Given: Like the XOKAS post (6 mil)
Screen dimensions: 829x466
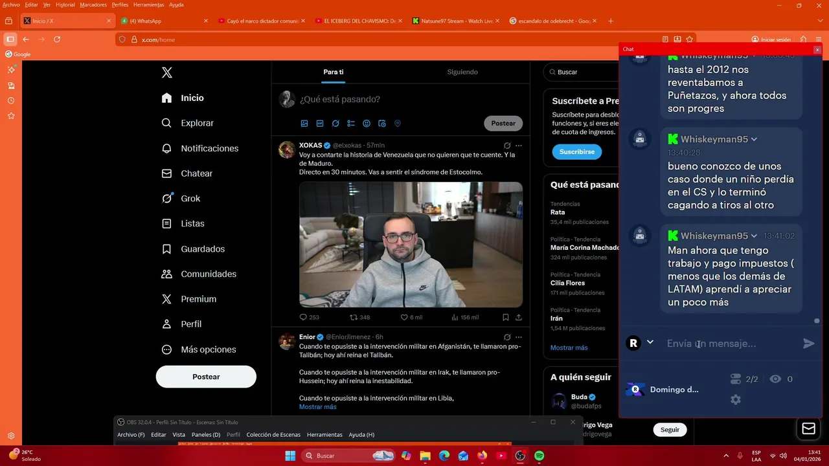Looking at the screenshot, I should click(x=411, y=317).
